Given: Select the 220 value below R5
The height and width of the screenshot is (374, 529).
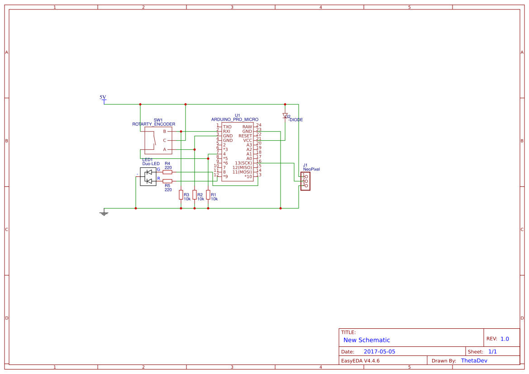Looking at the screenshot, I should point(168,190).
